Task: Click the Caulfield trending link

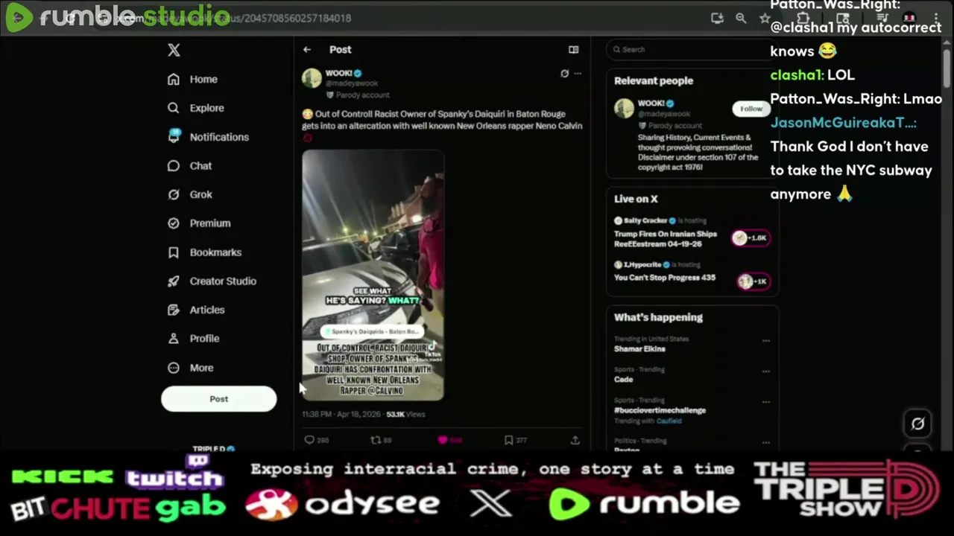Action: click(x=669, y=421)
